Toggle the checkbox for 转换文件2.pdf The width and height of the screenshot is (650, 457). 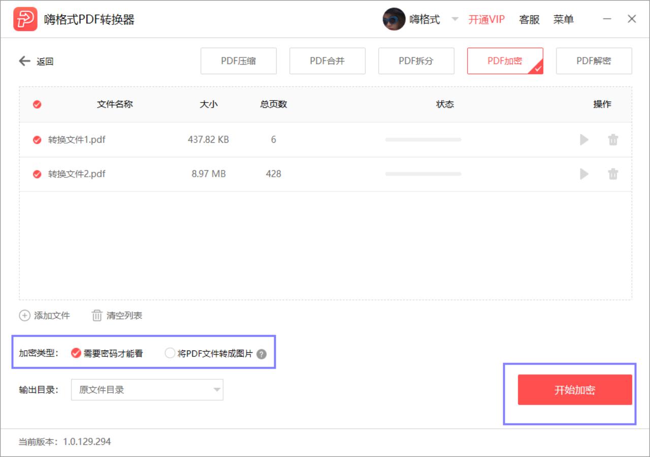pyautogui.click(x=37, y=174)
